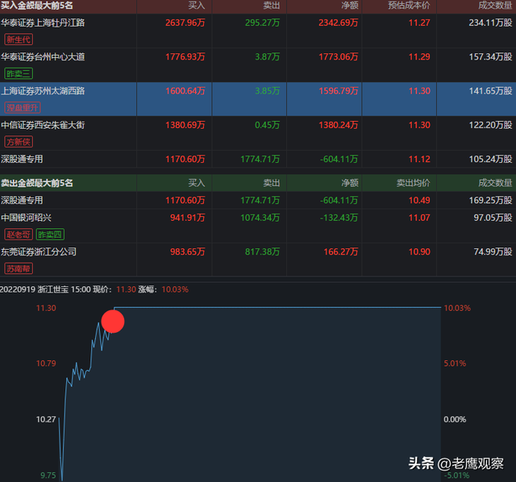Viewport: 516px width, 482px height.
Task: Click the green 昨卖三 tag
Action: coord(19,73)
